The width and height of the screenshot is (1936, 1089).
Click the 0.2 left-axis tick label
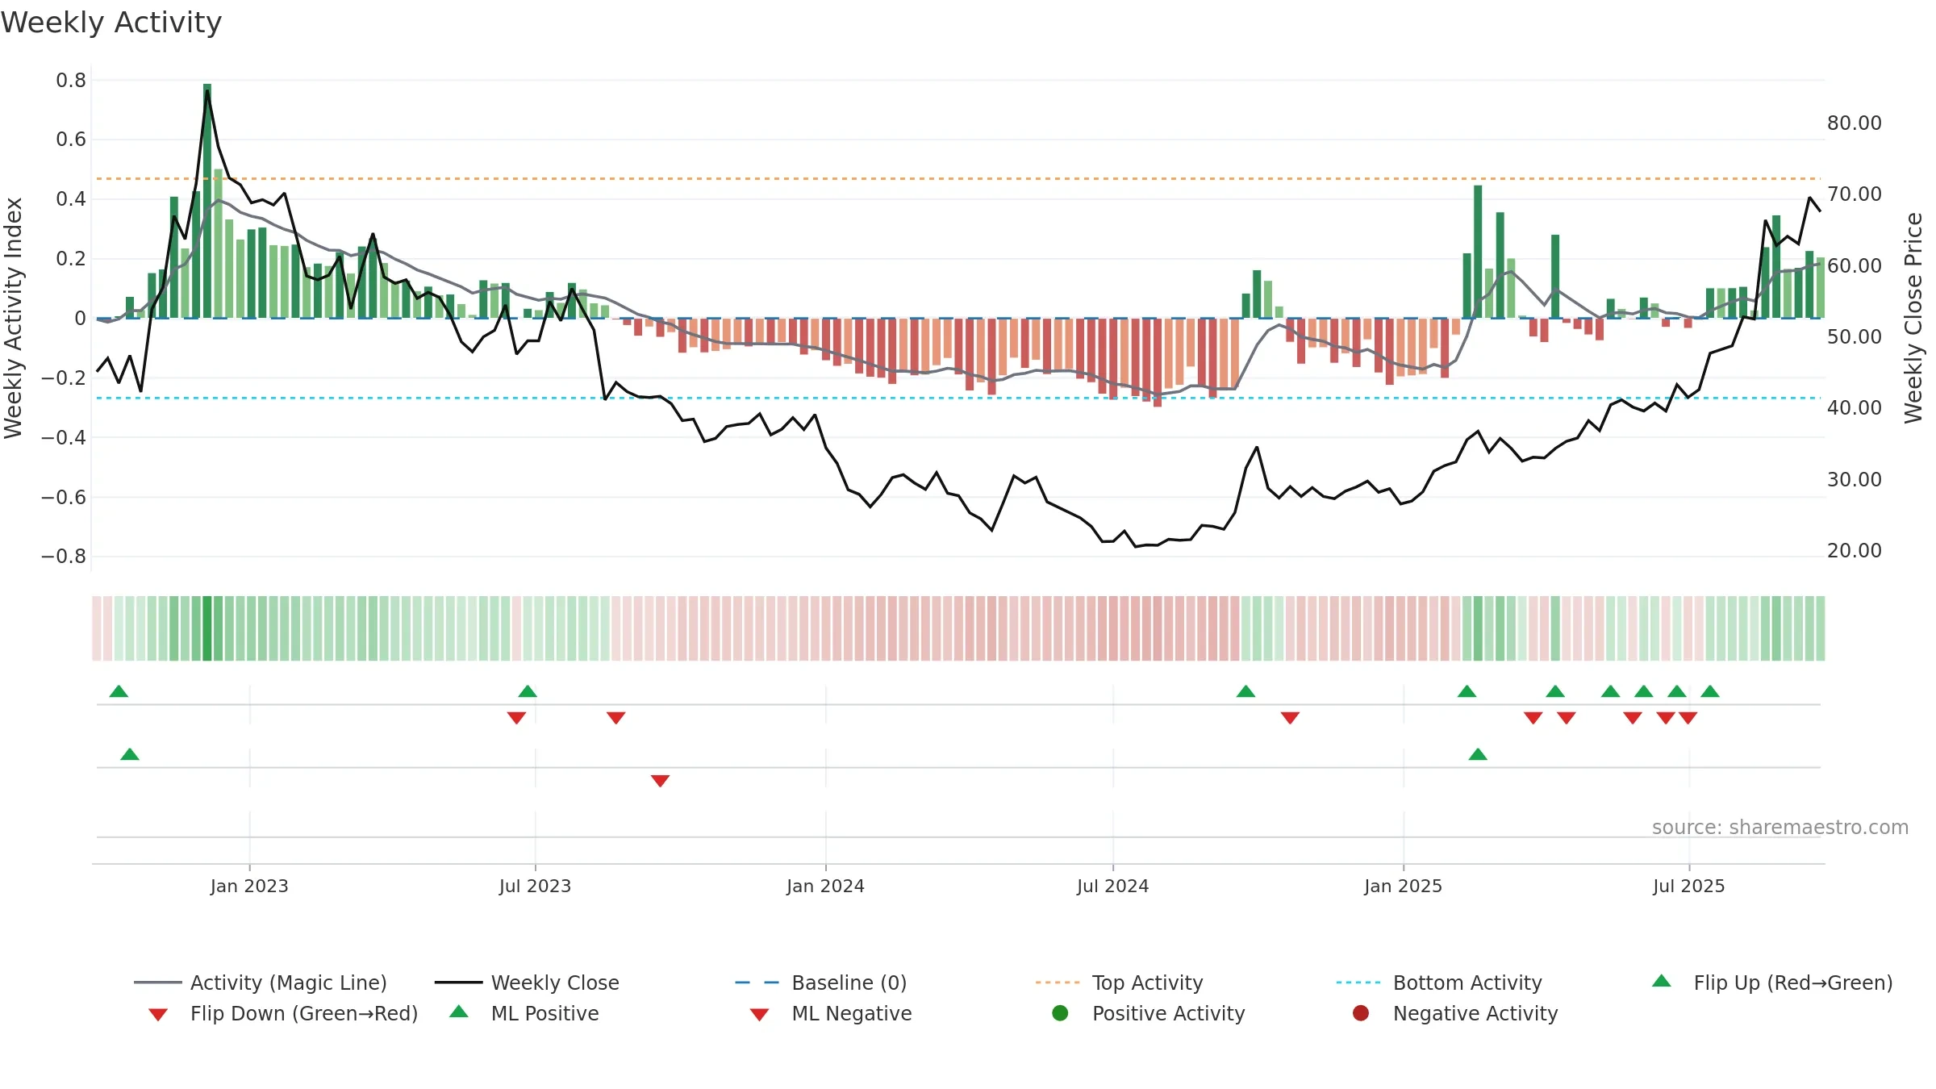point(71,258)
